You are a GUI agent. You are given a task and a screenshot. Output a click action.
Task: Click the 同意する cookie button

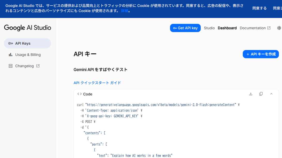(259, 8)
